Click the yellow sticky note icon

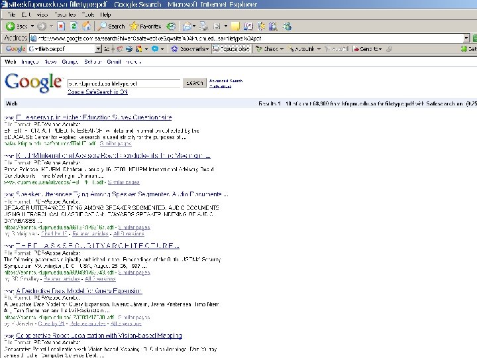[235, 27]
